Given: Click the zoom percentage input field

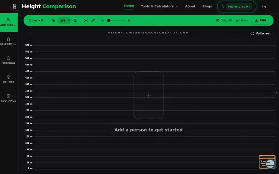Looking at the screenshot, I should point(64,21).
